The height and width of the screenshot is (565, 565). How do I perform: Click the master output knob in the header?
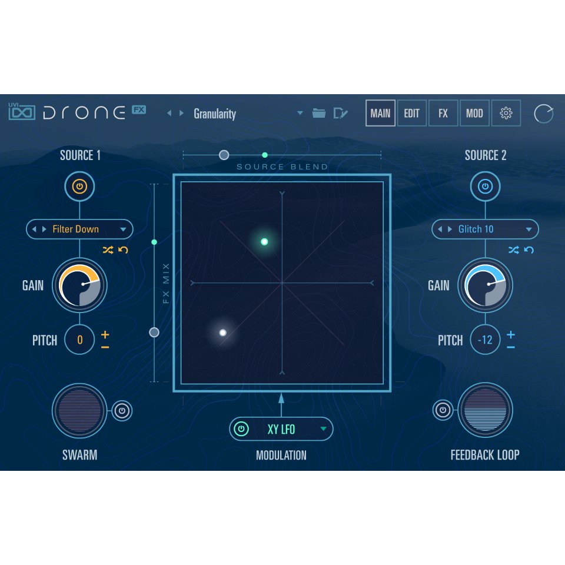point(543,114)
